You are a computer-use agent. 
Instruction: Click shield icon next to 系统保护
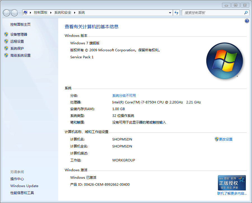6,48
